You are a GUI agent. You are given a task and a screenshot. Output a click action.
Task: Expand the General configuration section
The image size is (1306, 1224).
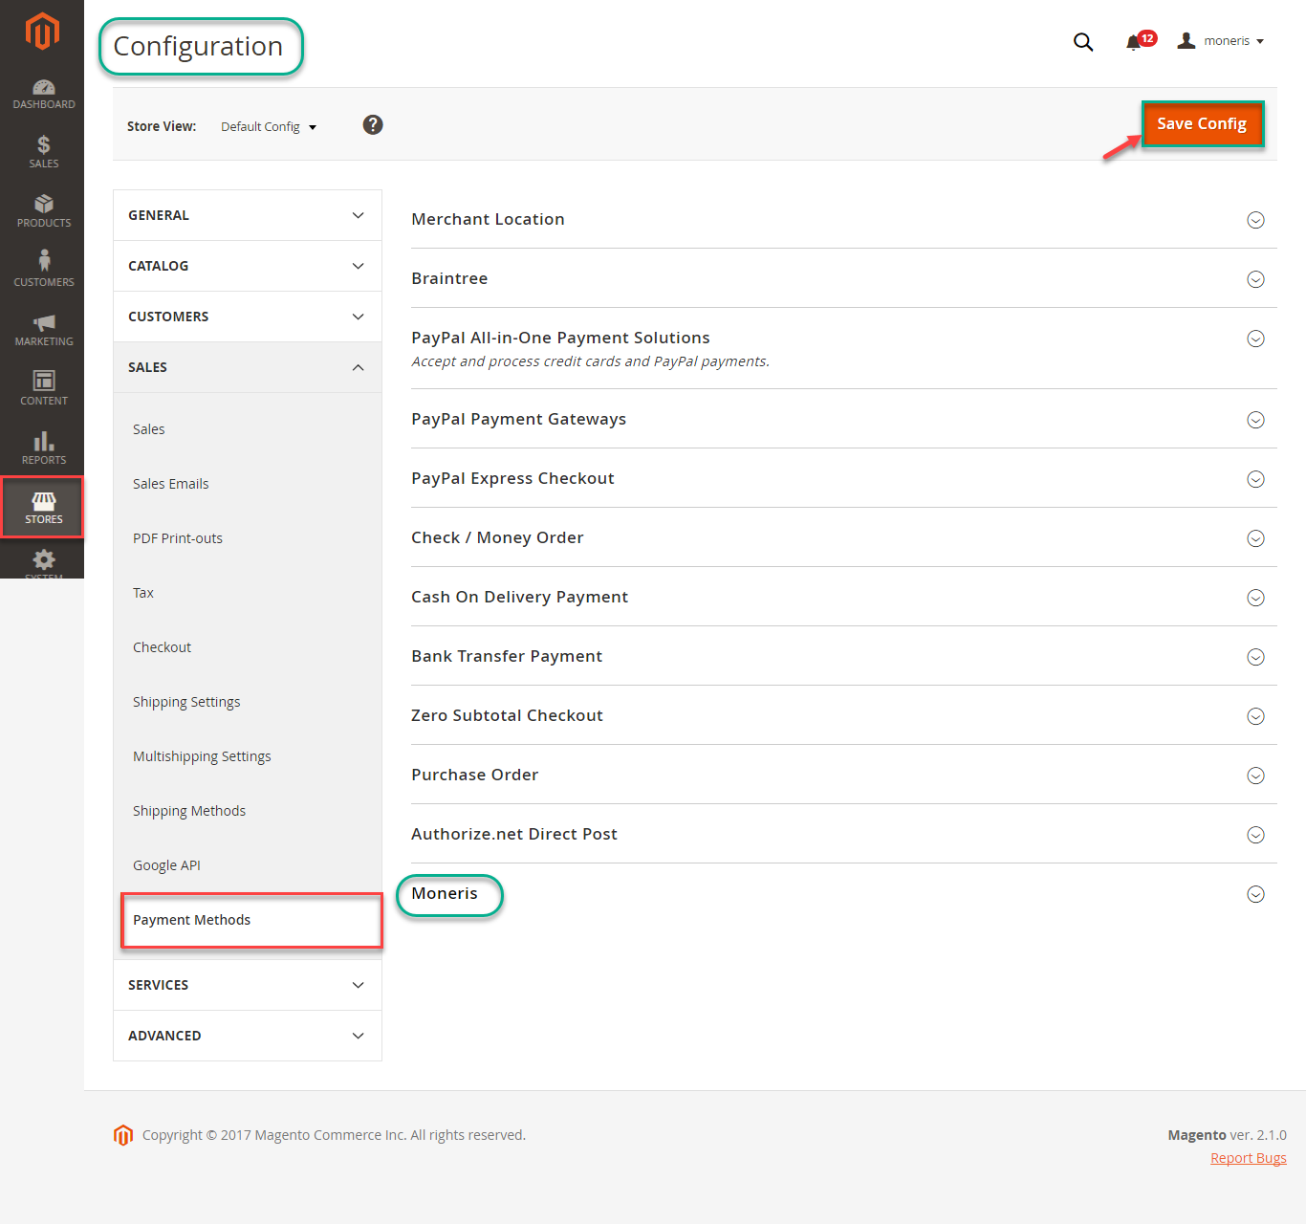click(247, 215)
